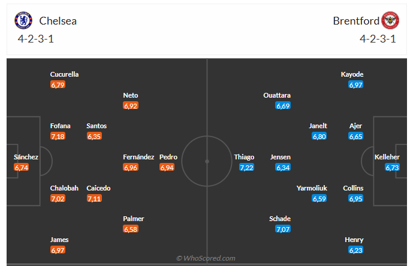Click player name Caicedo
The height and width of the screenshot is (266, 413).
[98, 188]
